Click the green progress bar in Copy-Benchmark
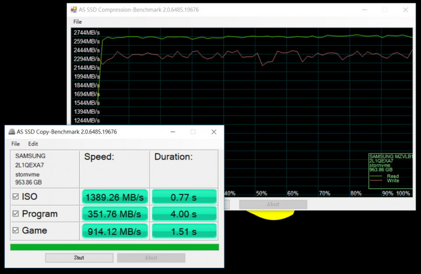421x274 pixels. pyautogui.click(x=115, y=247)
